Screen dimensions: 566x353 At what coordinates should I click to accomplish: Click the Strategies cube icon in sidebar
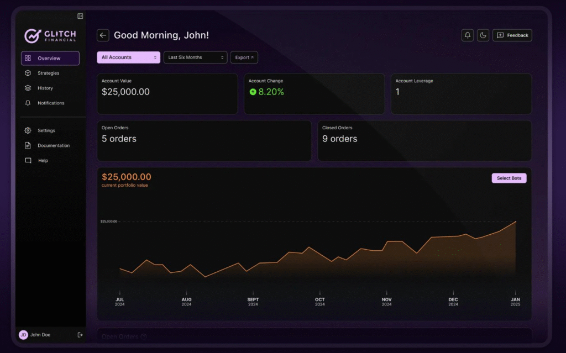28,73
